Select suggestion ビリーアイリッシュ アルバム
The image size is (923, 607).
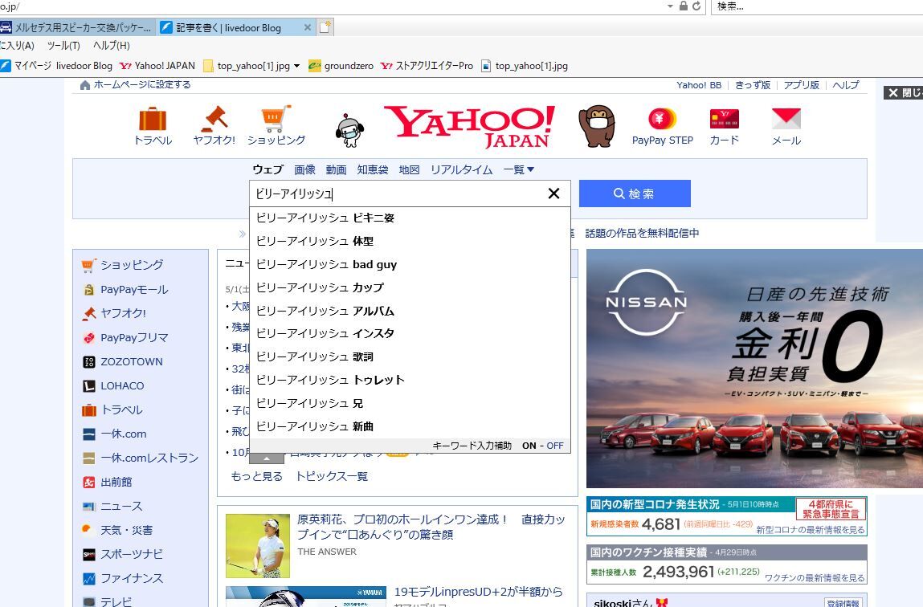tap(410, 312)
